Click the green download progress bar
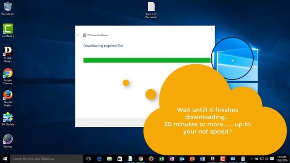The height and width of the screenshot is (163, 290). click(147, 60)
